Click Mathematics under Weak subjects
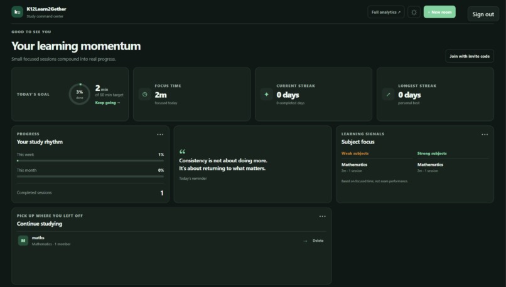Viewport: 506px width, 287px height. (354, 165)
